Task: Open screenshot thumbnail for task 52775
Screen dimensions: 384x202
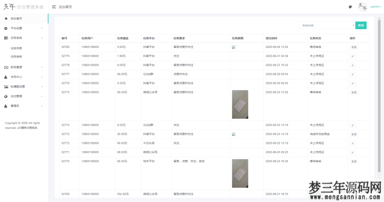Action: [240, 104]
